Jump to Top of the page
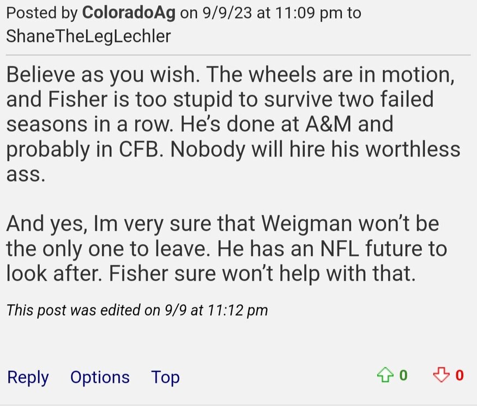477x409 pixels. (x=165, y=377)
